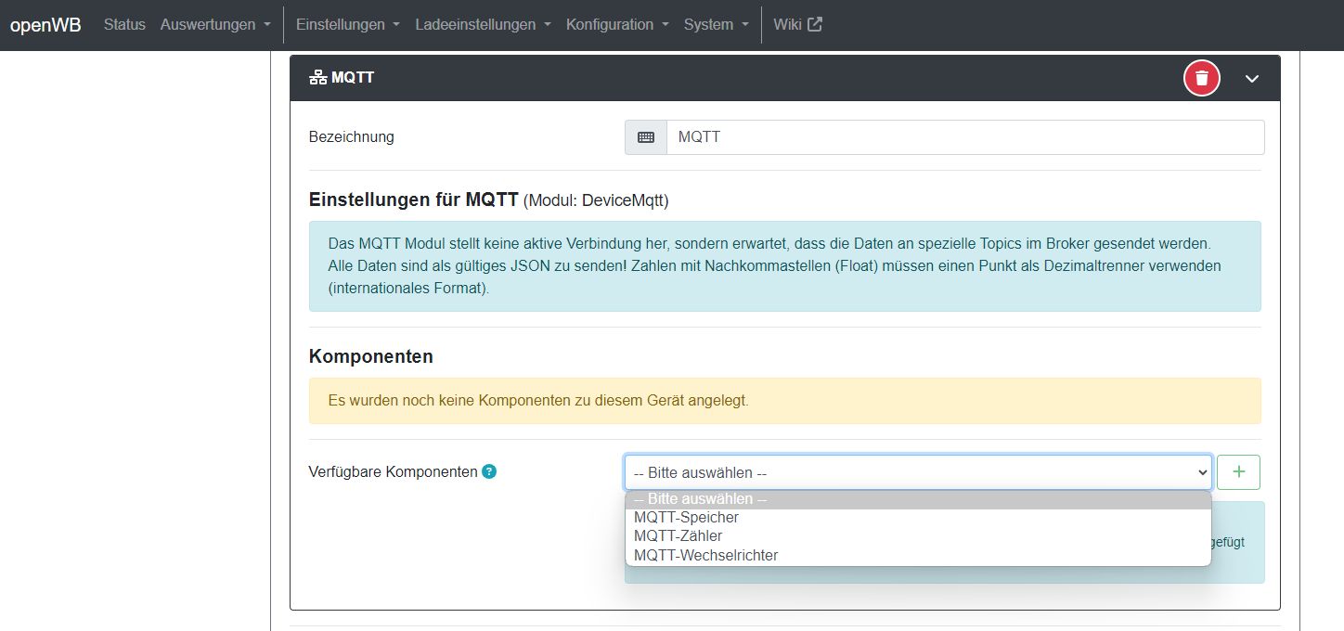Delete the MQTT device via trash icon
1344x631 pixels.
click(x=1200, y=78)
